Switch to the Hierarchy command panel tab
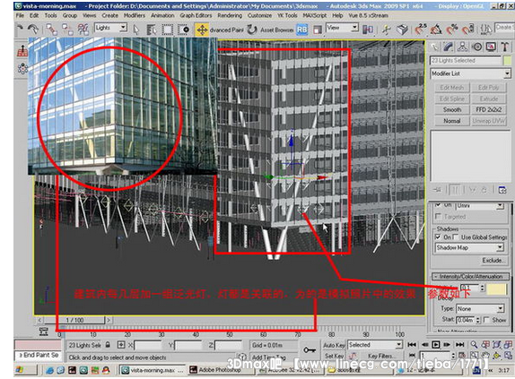515x379 pixels. 462,47
